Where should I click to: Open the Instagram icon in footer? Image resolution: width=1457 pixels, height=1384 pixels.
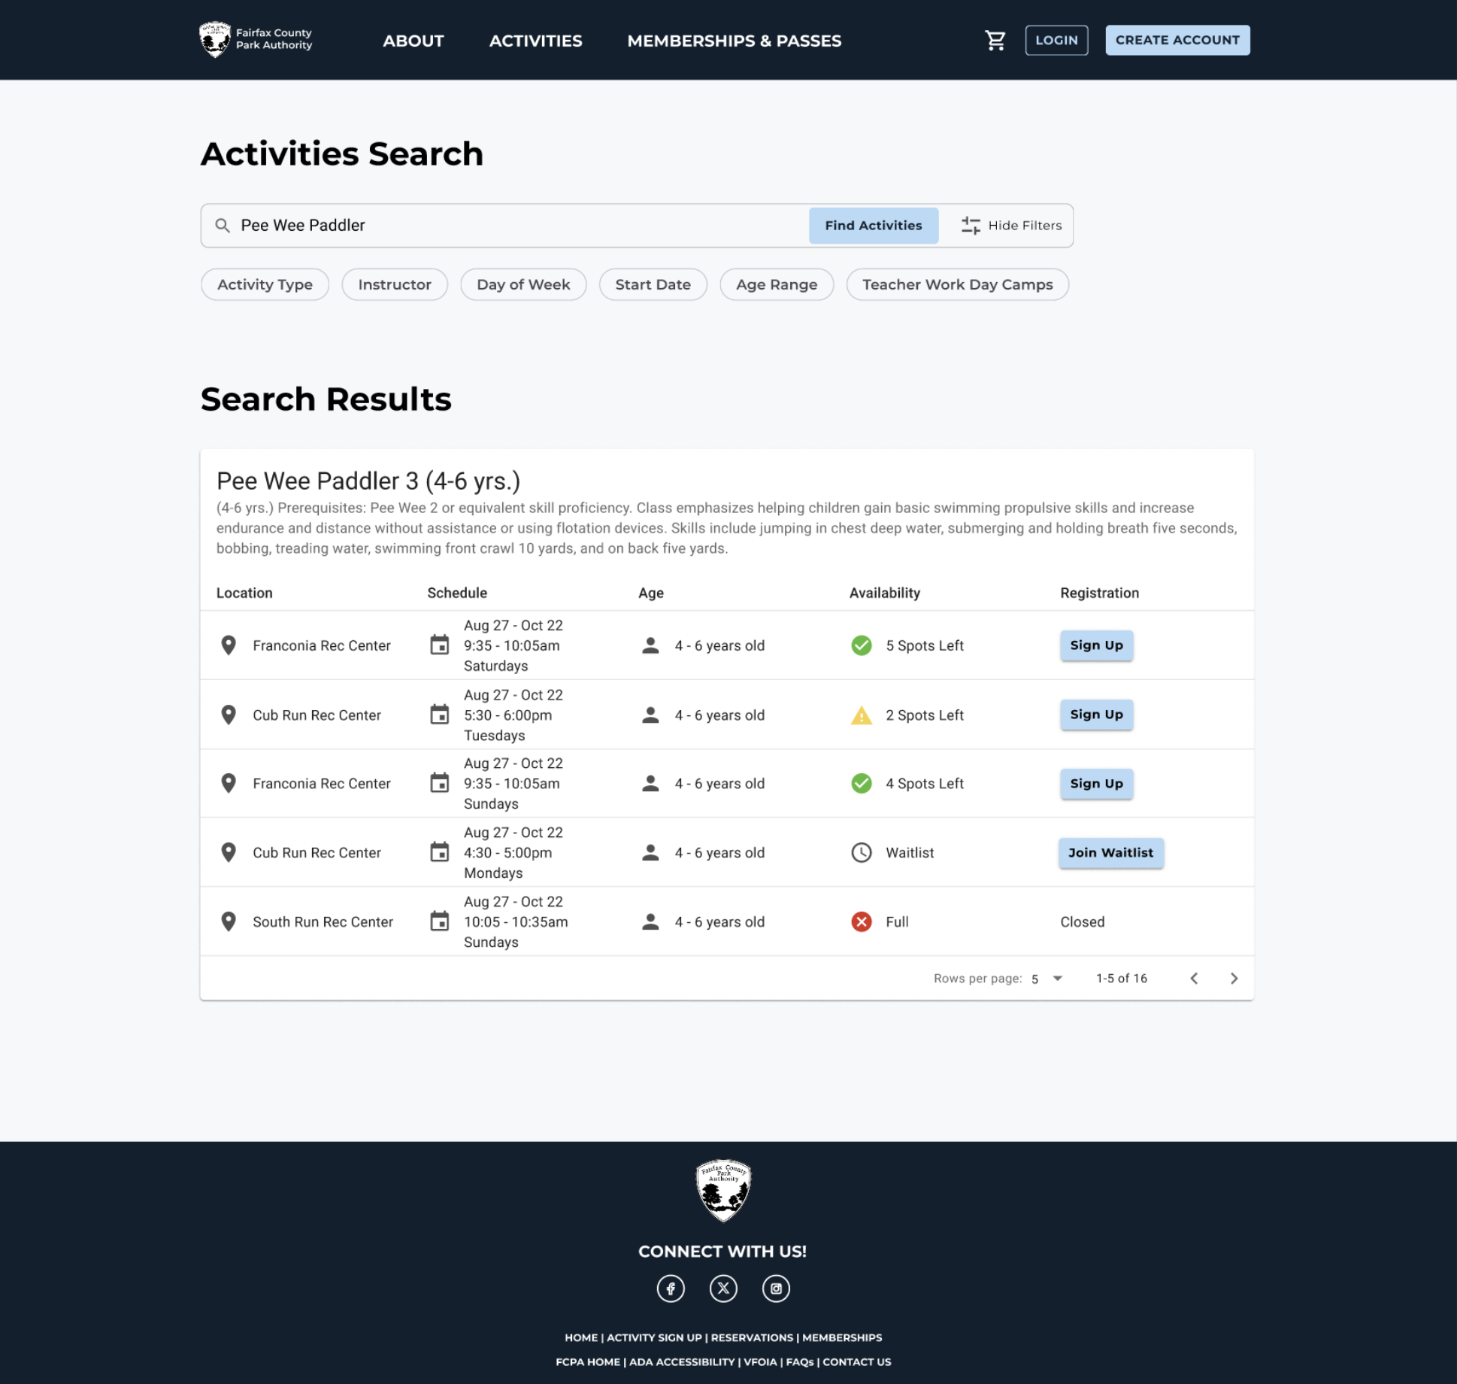[x=776, y=1288]
